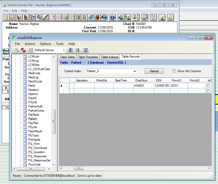Select the Patient table in the tree
This screenshot has height=184, width=218.
[x=33, y=119]
